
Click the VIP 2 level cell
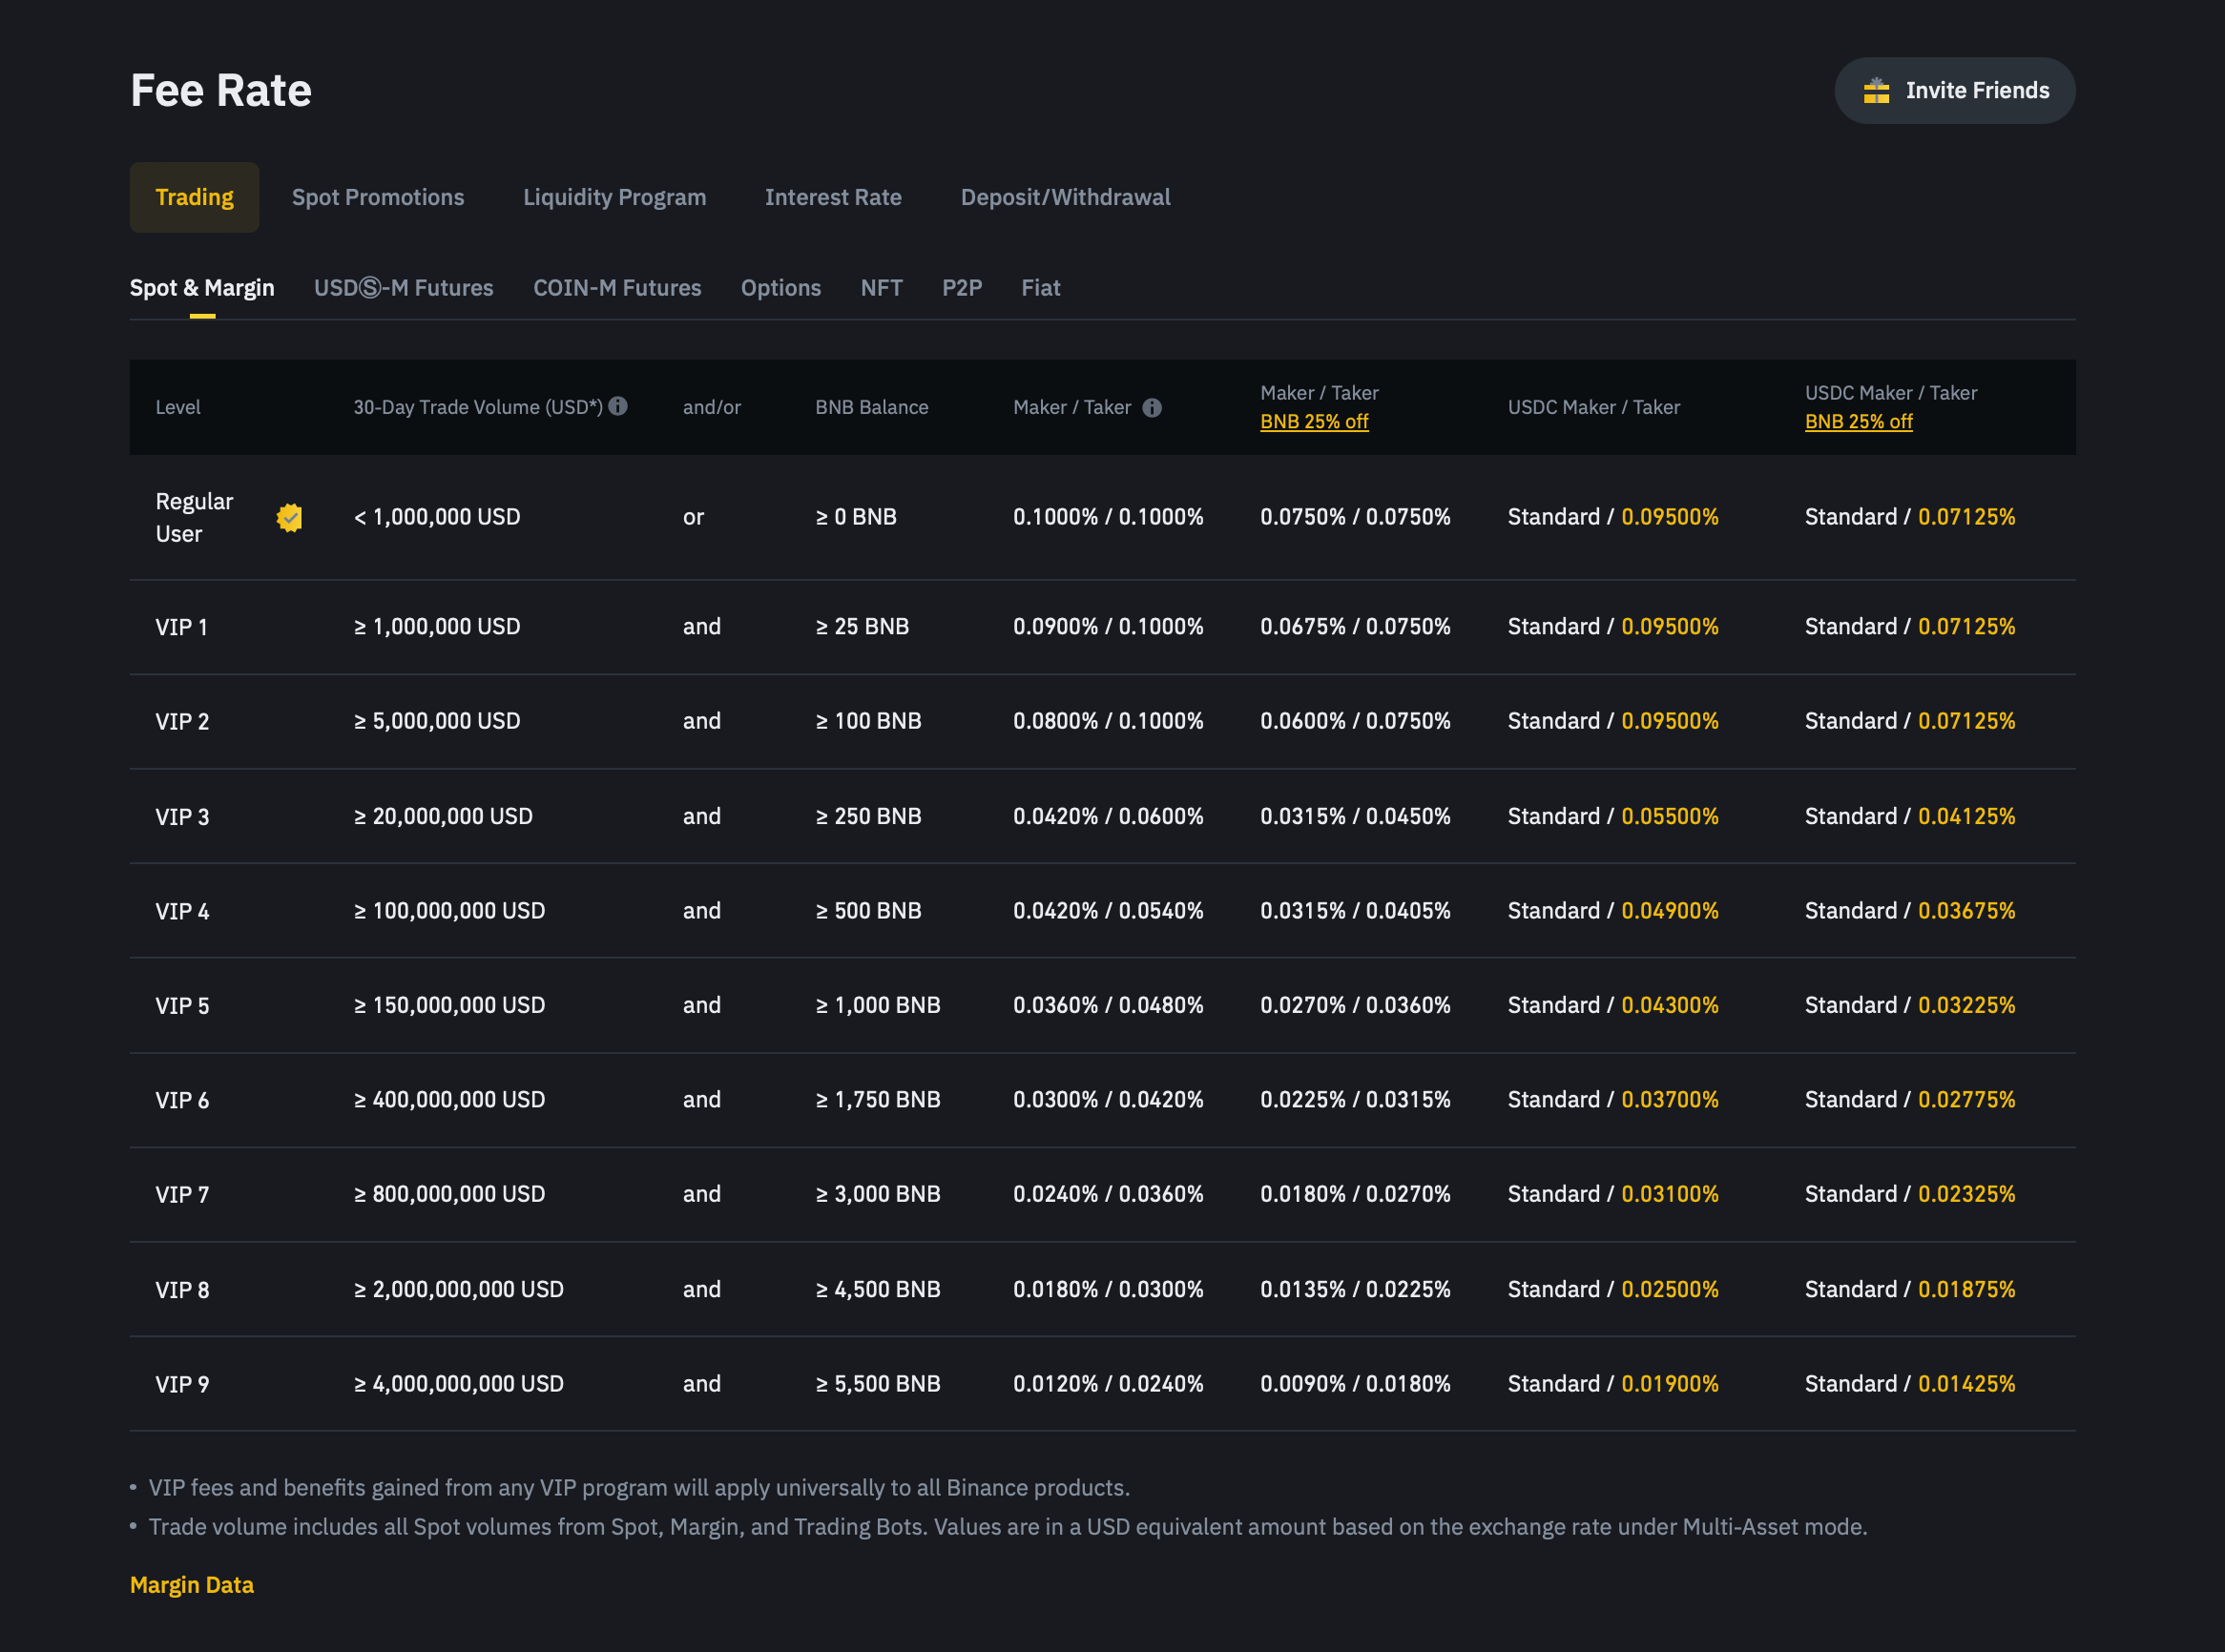pyautogui.click(x=182, y=721)
